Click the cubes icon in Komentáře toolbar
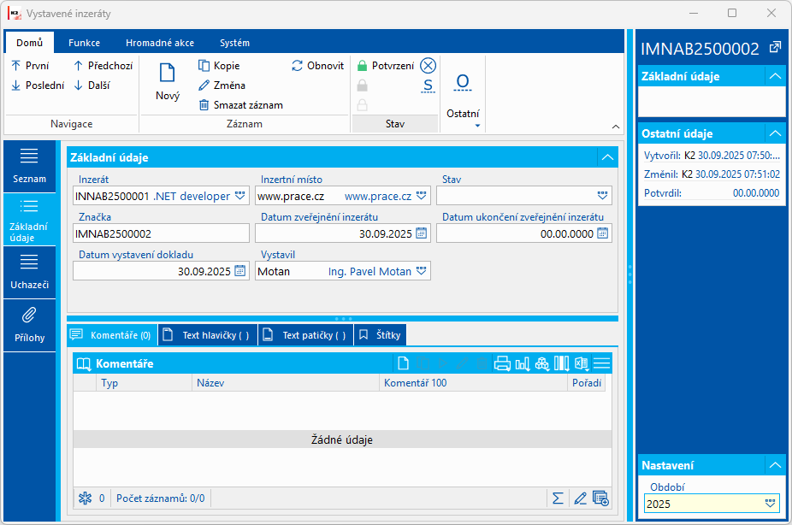This screenshot has height=525, width=792. 542,363
